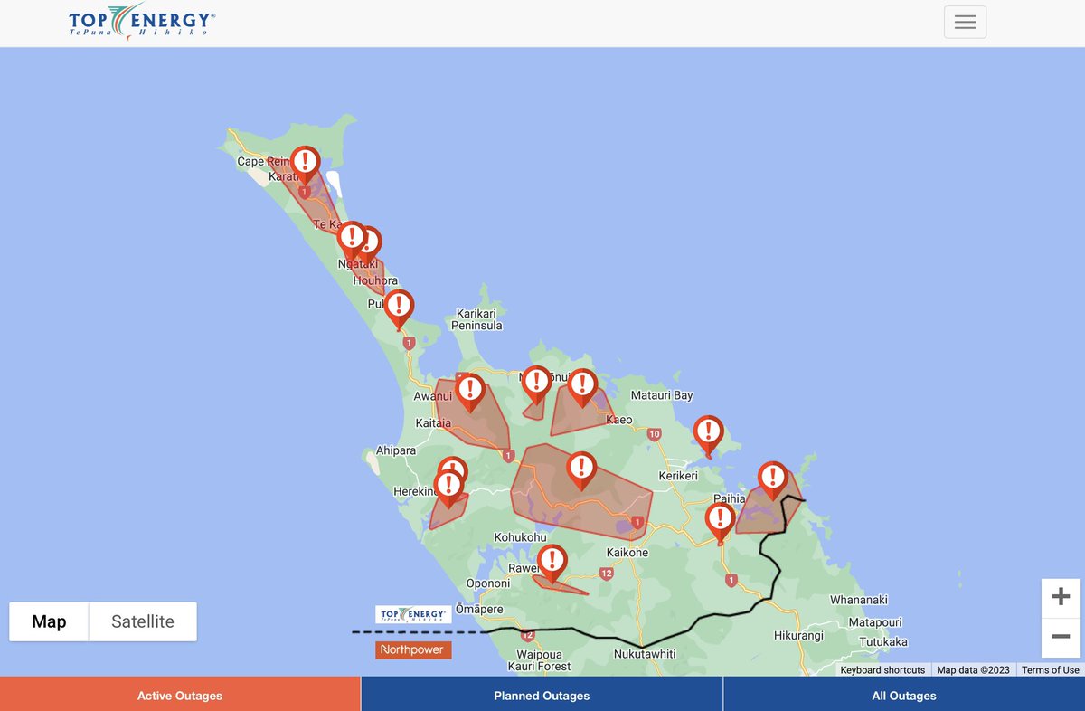Switch to the Planned Outages tab
This screenshot has height=711, width=1085.
click(x=542, y=695)
